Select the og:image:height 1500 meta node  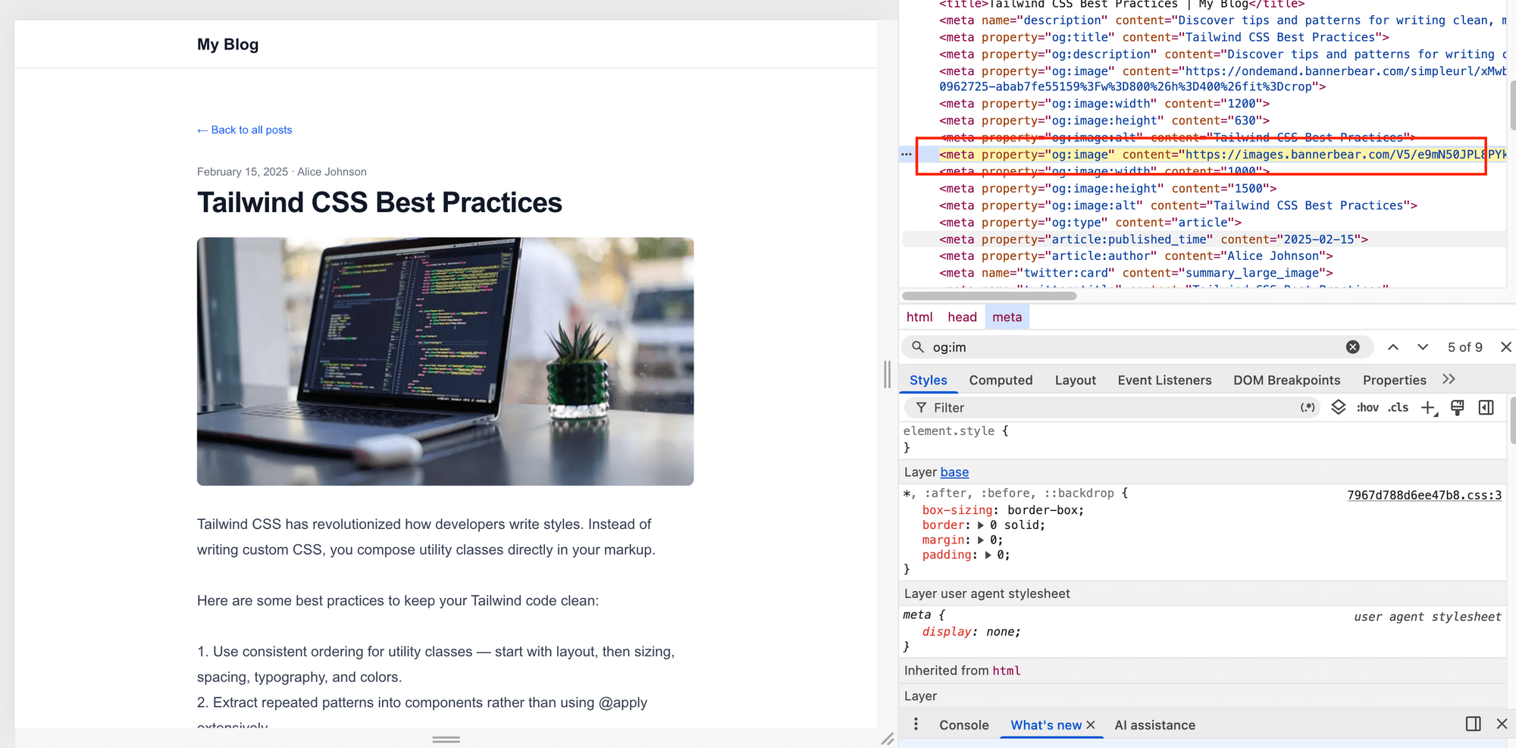click(1107, 189)
